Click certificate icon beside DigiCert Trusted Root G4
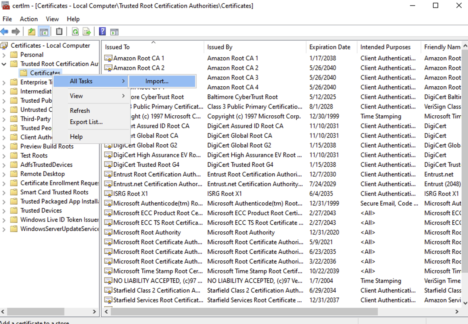The image size is (468, 324). 108,164
